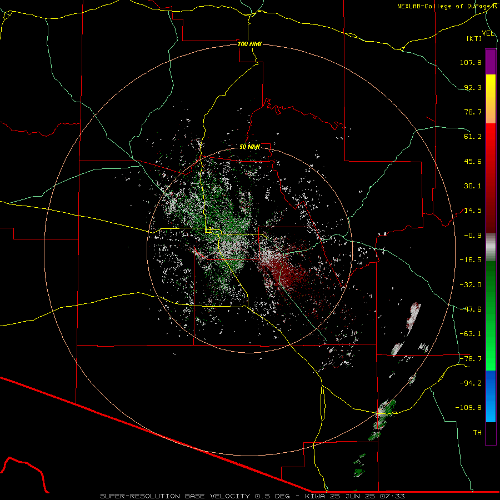Click the 100 NMI range ring label
The width and height of the screenshot is (500, 500).
[249, 44]
